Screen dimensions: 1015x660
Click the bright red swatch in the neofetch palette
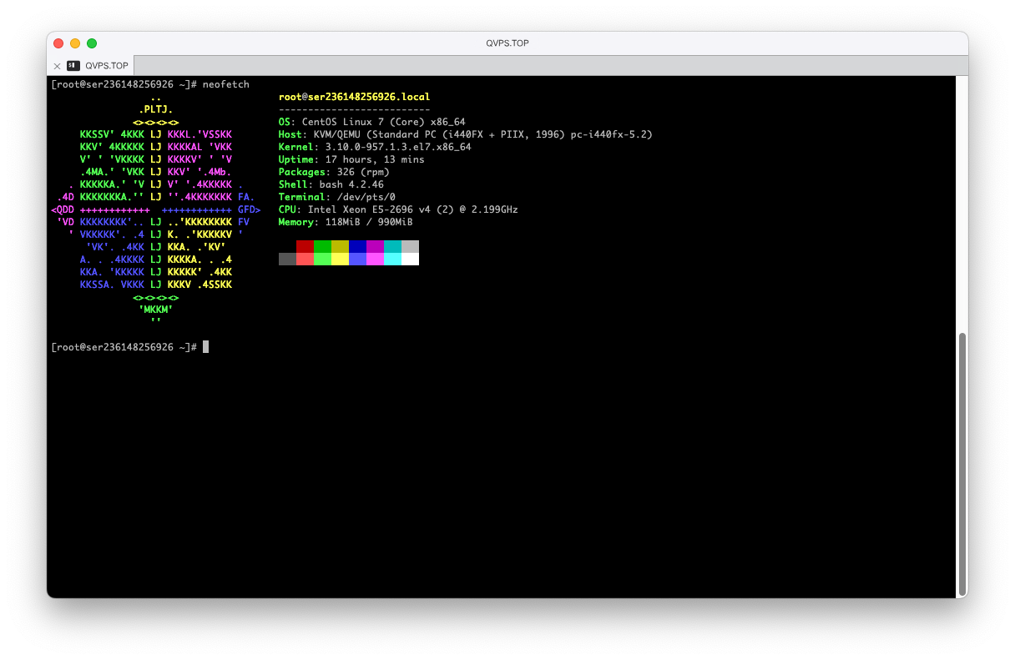tap(305, 259)
